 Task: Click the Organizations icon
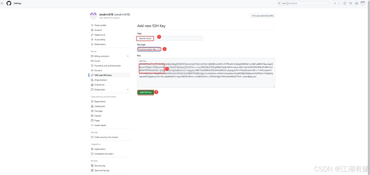click(x=92, y=80)
